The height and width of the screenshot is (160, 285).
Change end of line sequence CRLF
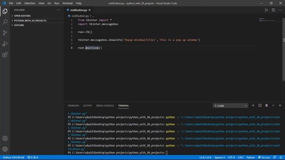pos(240,157)
